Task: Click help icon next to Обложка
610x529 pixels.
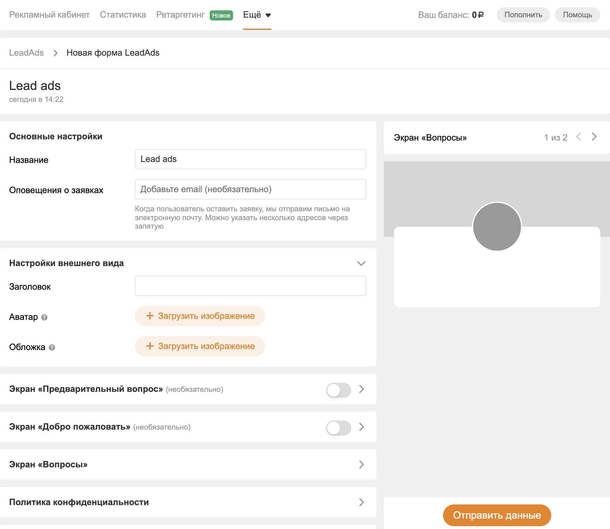Action: 52,348
